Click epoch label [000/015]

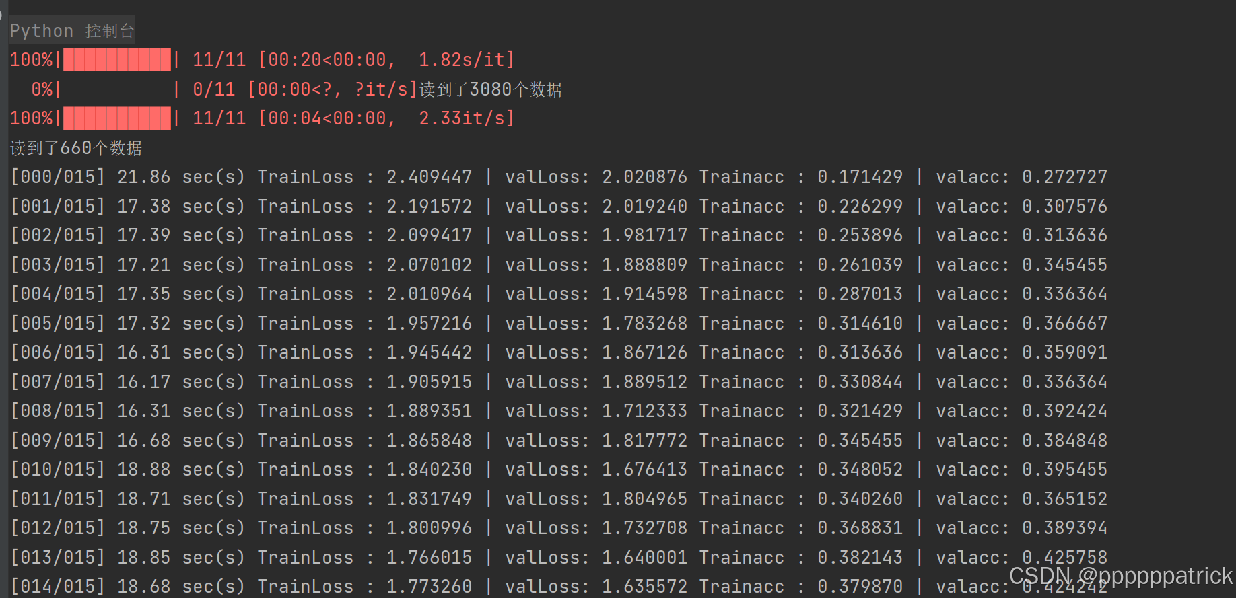[58, 177]
